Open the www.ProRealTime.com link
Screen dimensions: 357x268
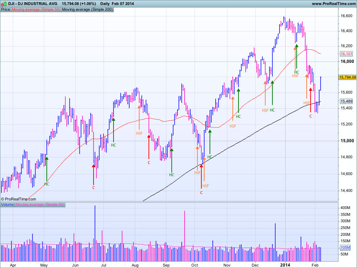333,4
